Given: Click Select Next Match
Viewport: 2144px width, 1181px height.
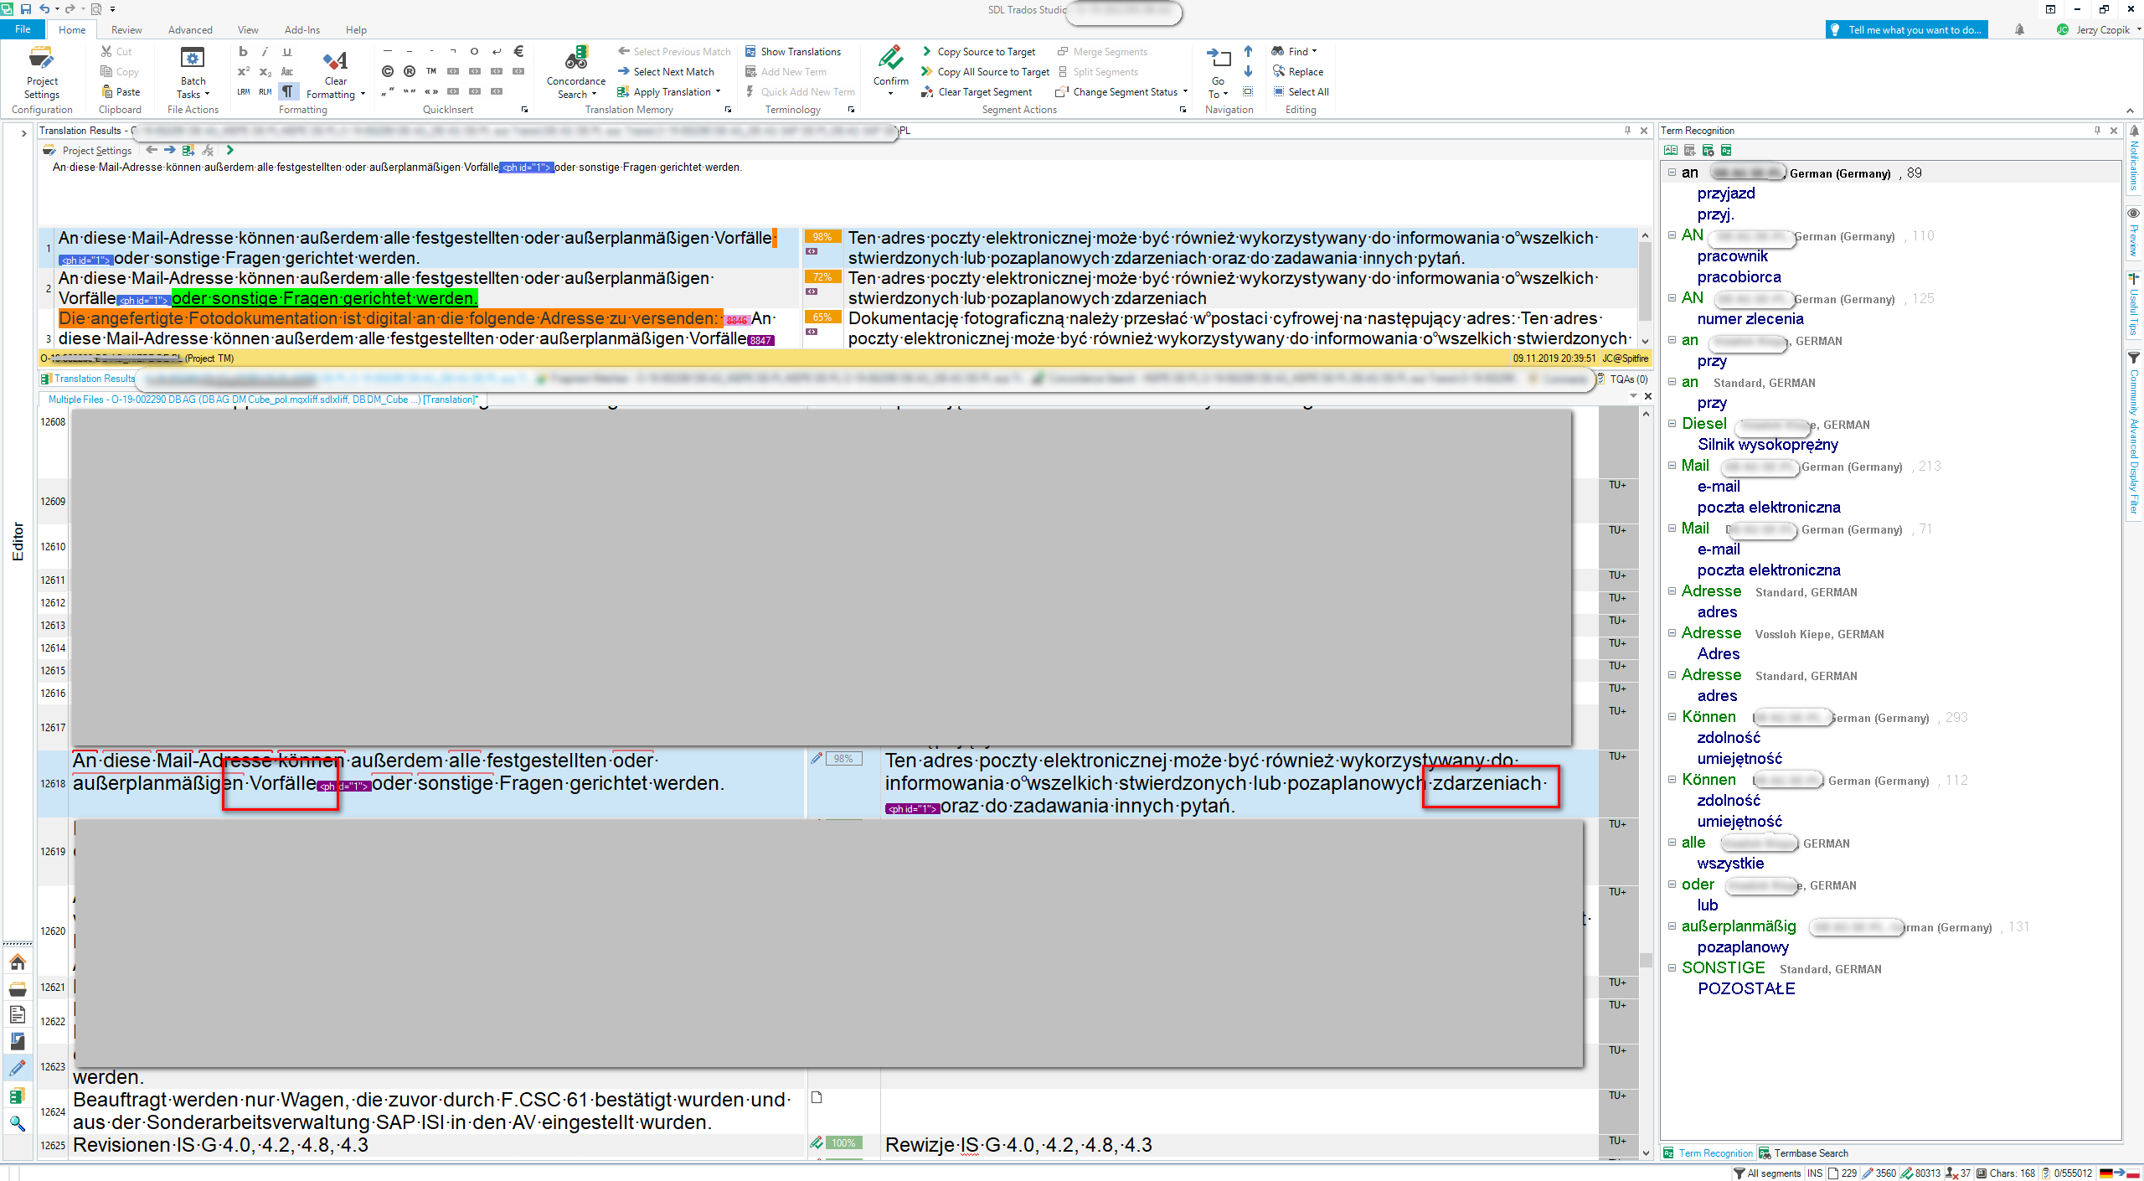Looking at the screenshot, I should (666, 72).
